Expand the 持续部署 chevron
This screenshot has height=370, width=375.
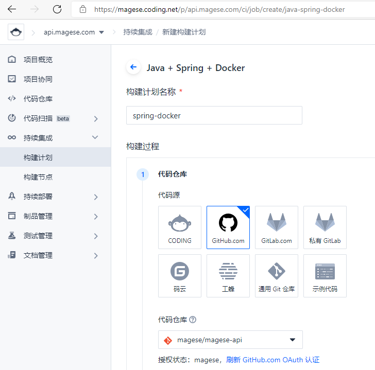point(96,197)
